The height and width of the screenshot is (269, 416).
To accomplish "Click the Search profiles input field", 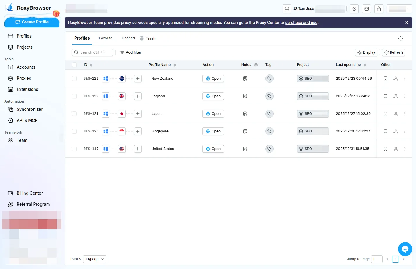I will click(92, 52).
